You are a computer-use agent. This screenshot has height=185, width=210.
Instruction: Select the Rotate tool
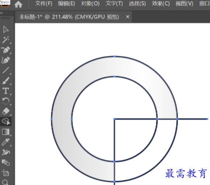(6, 101)
